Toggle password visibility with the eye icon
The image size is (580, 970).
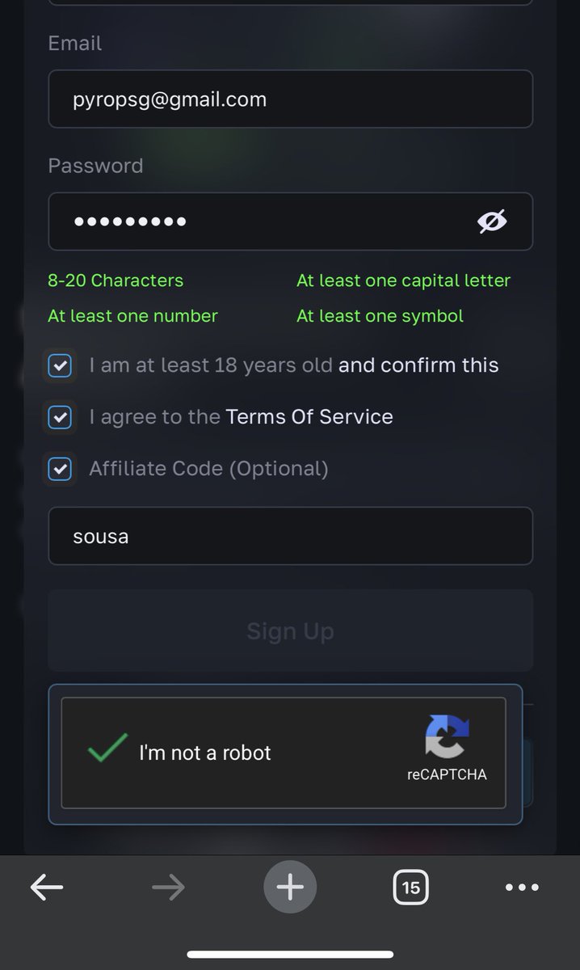point(492,221)
